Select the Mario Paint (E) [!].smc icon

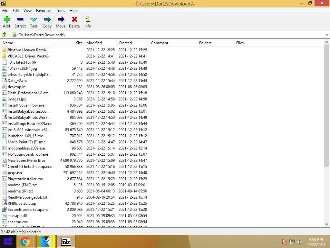click(x=4, y=142)
